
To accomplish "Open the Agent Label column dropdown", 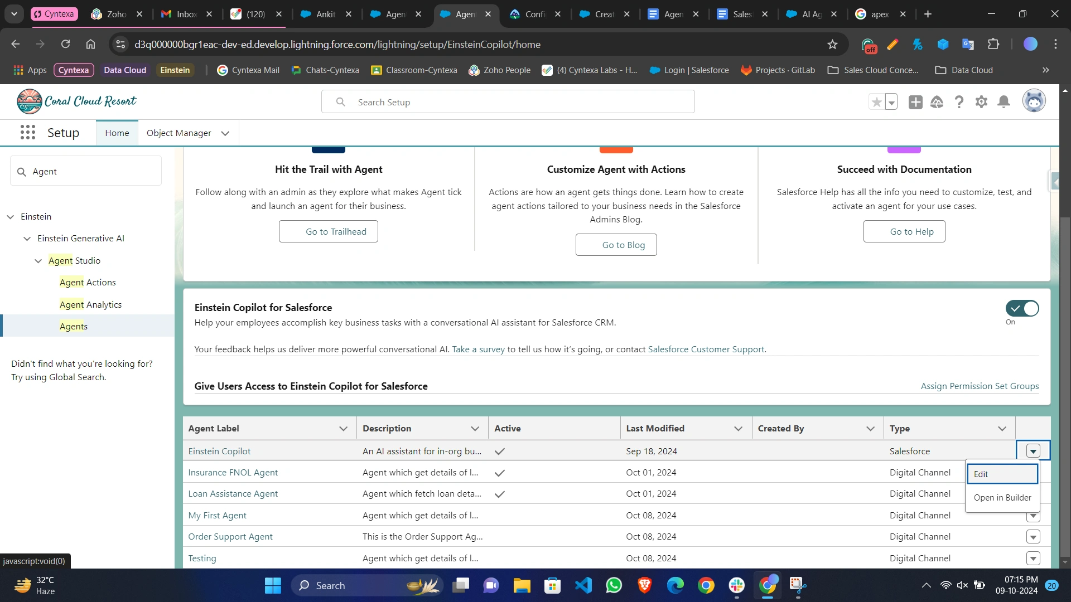I will 343,428.
